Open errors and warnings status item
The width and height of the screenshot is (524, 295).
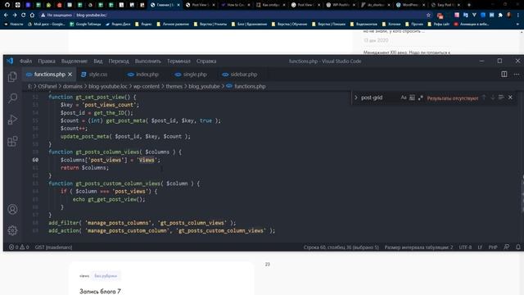(19, 247)
